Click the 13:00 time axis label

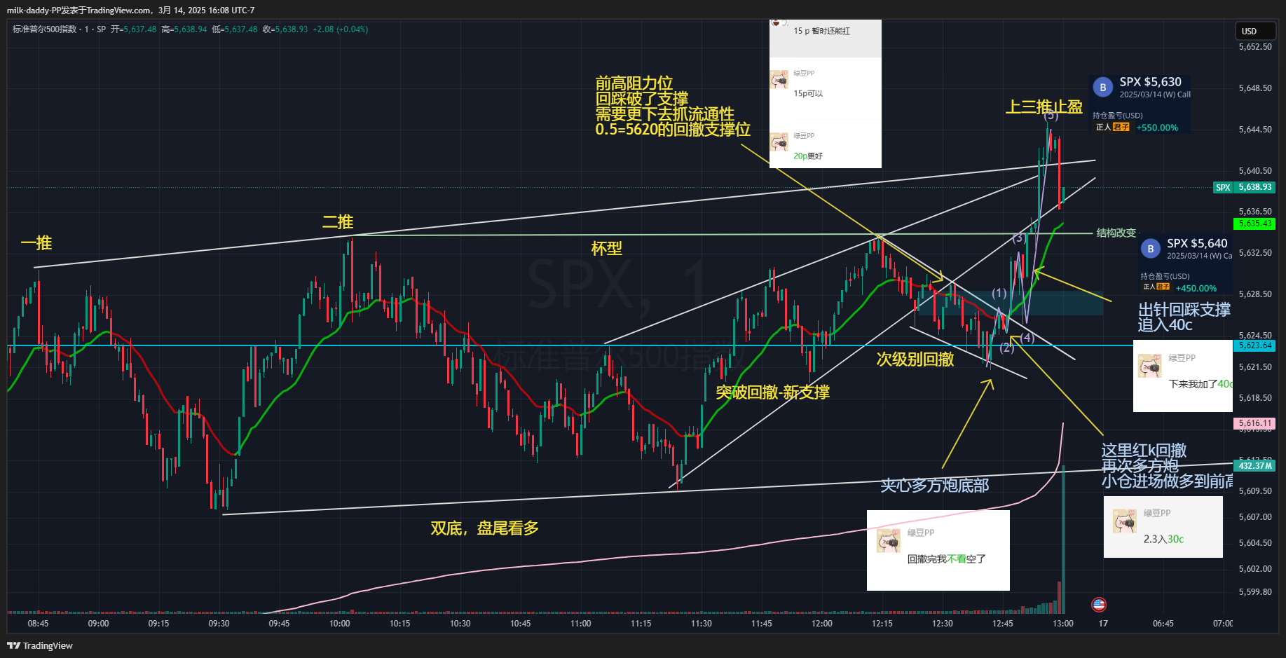1062,624
